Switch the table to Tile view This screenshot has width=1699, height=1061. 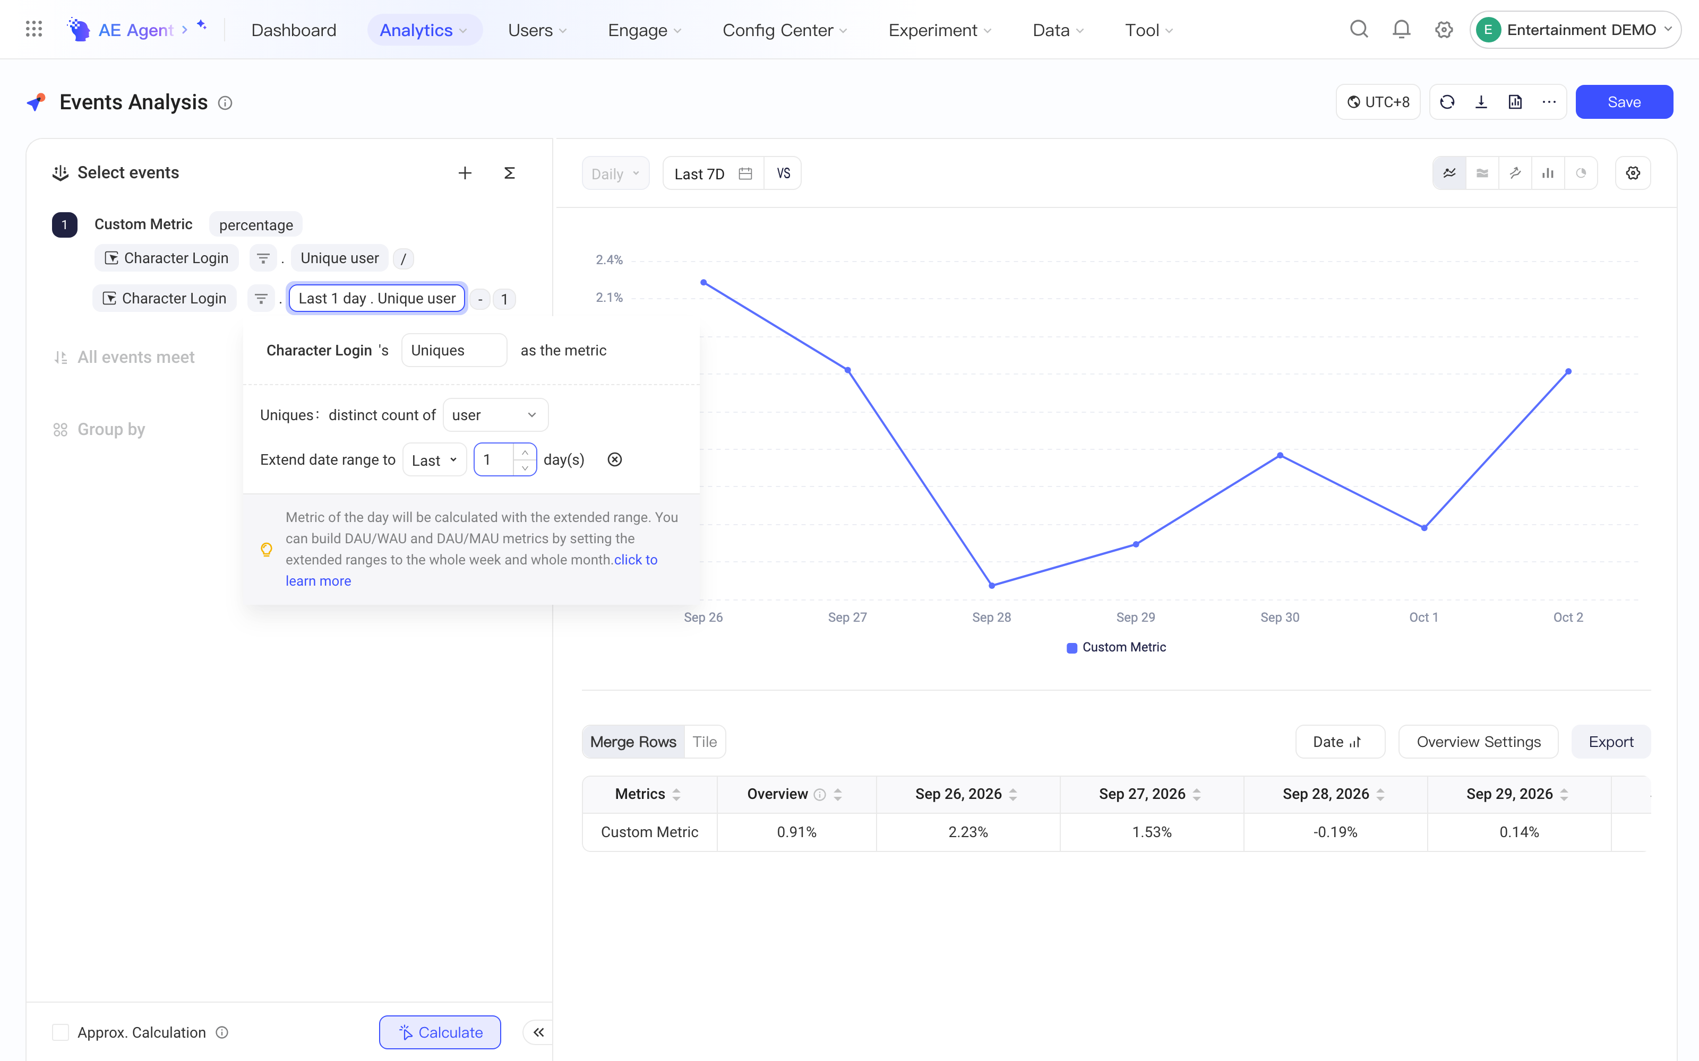[x=704, y=742]
